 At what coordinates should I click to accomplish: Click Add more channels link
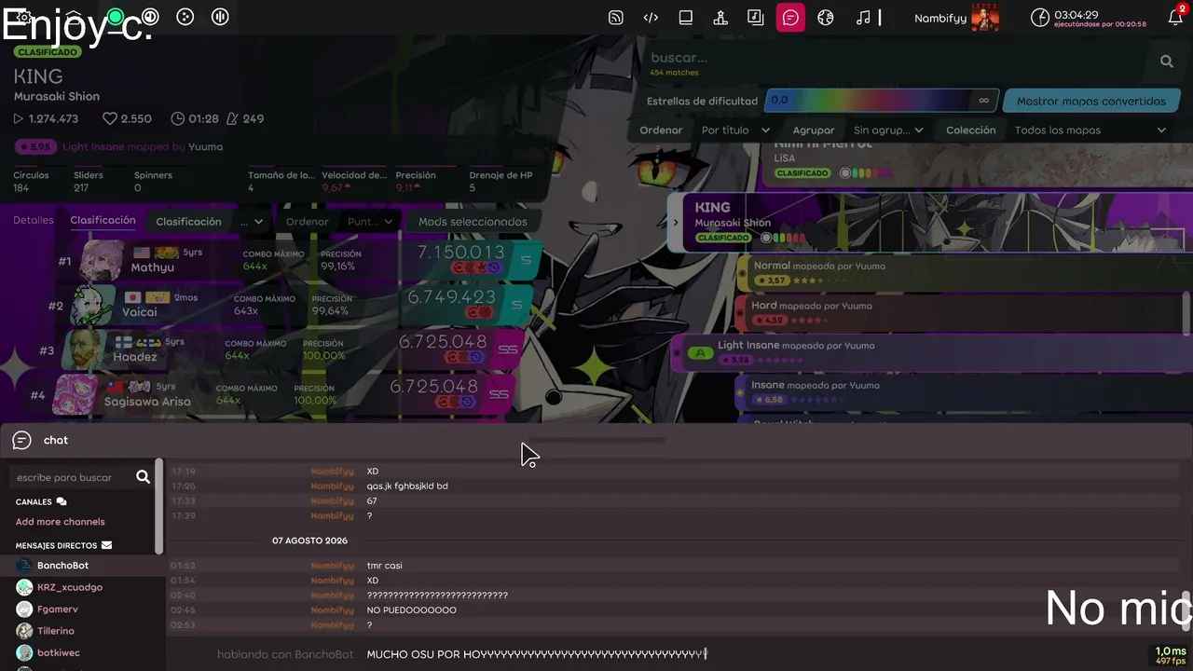60,522
